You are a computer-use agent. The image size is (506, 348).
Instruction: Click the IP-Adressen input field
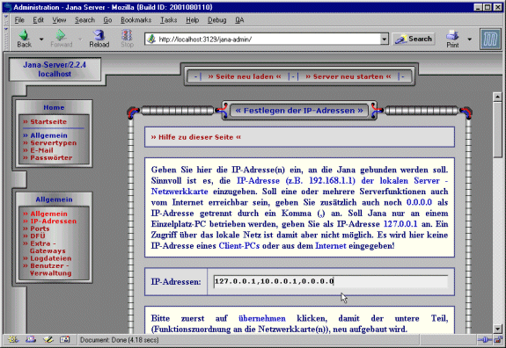(x=331, y=281)
